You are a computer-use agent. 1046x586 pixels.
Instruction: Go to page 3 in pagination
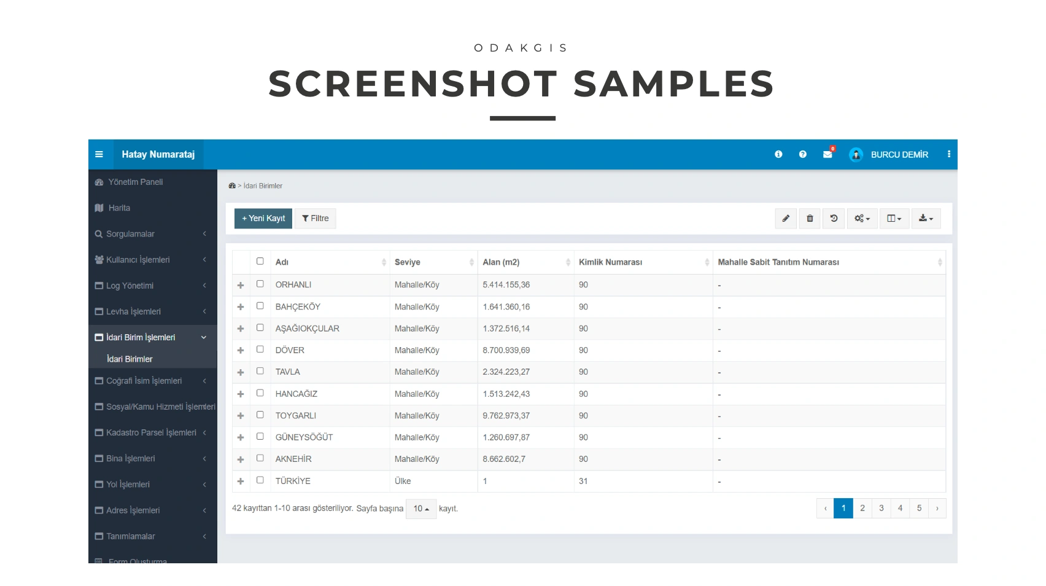(881, 508)
